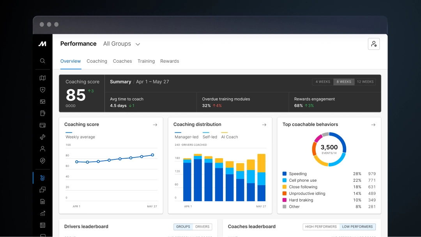Click the 771 Cell phone use count

click(x=372, y=180)
